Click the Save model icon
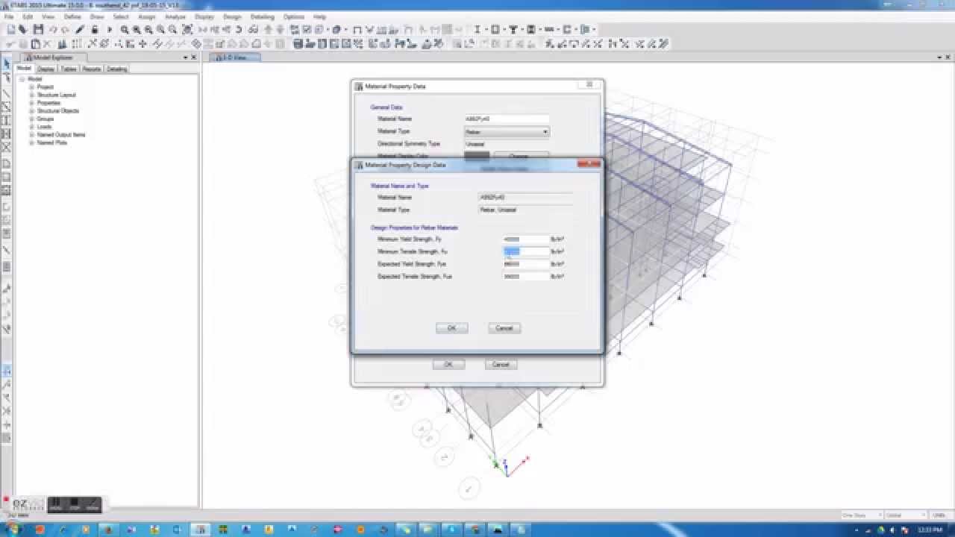Screen dimensions: 955x537 coord(37,30)
